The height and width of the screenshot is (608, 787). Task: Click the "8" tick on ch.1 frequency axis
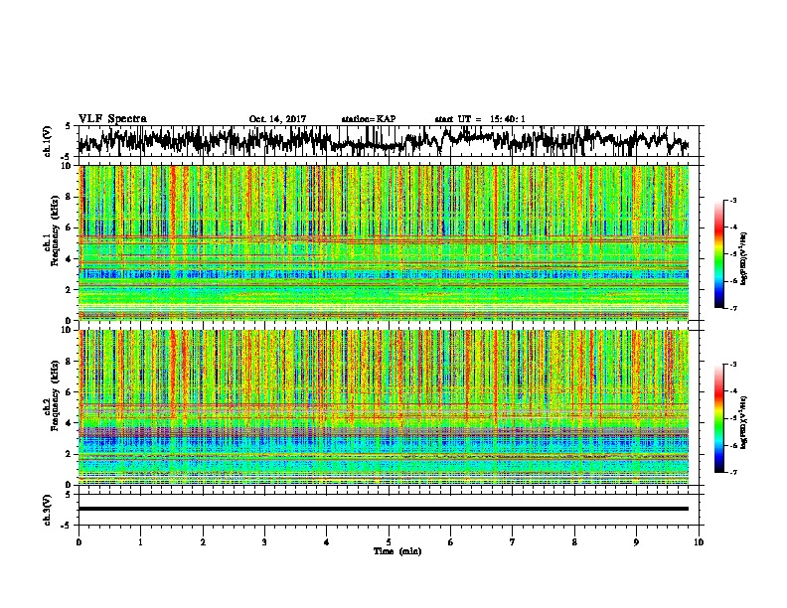70,197
